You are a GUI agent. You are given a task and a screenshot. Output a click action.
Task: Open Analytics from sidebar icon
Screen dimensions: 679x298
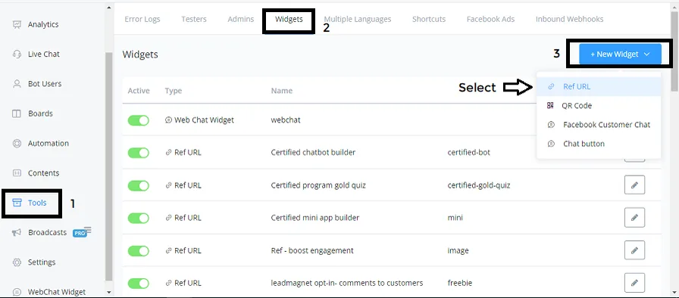point(17,24)
